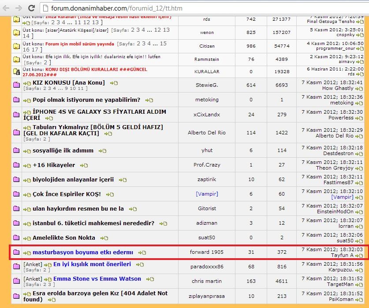Open the last post icon next to EinsteinModOn
Image resolution: width=369 pixels, height=308 pixels.
(x=359, y=212)
